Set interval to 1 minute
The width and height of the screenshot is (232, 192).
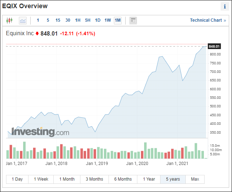pyautogui.click(x=38, y=20)
